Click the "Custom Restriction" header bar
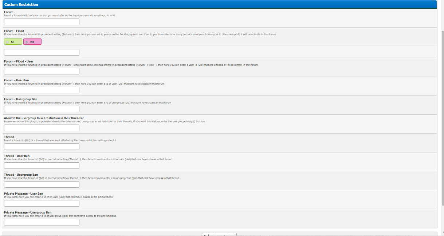 tap(219, 4)
